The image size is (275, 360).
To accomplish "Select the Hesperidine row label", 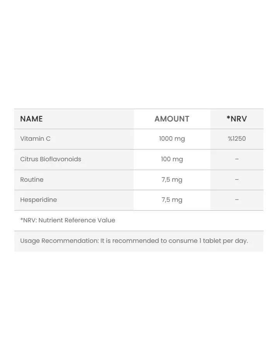I will pyautogui.click(x=39, y=200).
